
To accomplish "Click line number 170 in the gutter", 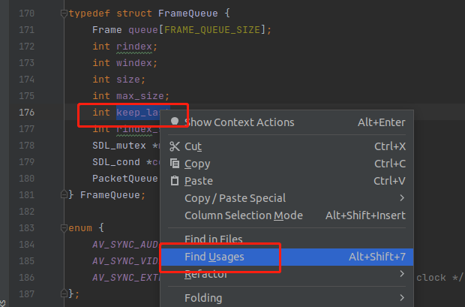I will (x=26, y=14).
